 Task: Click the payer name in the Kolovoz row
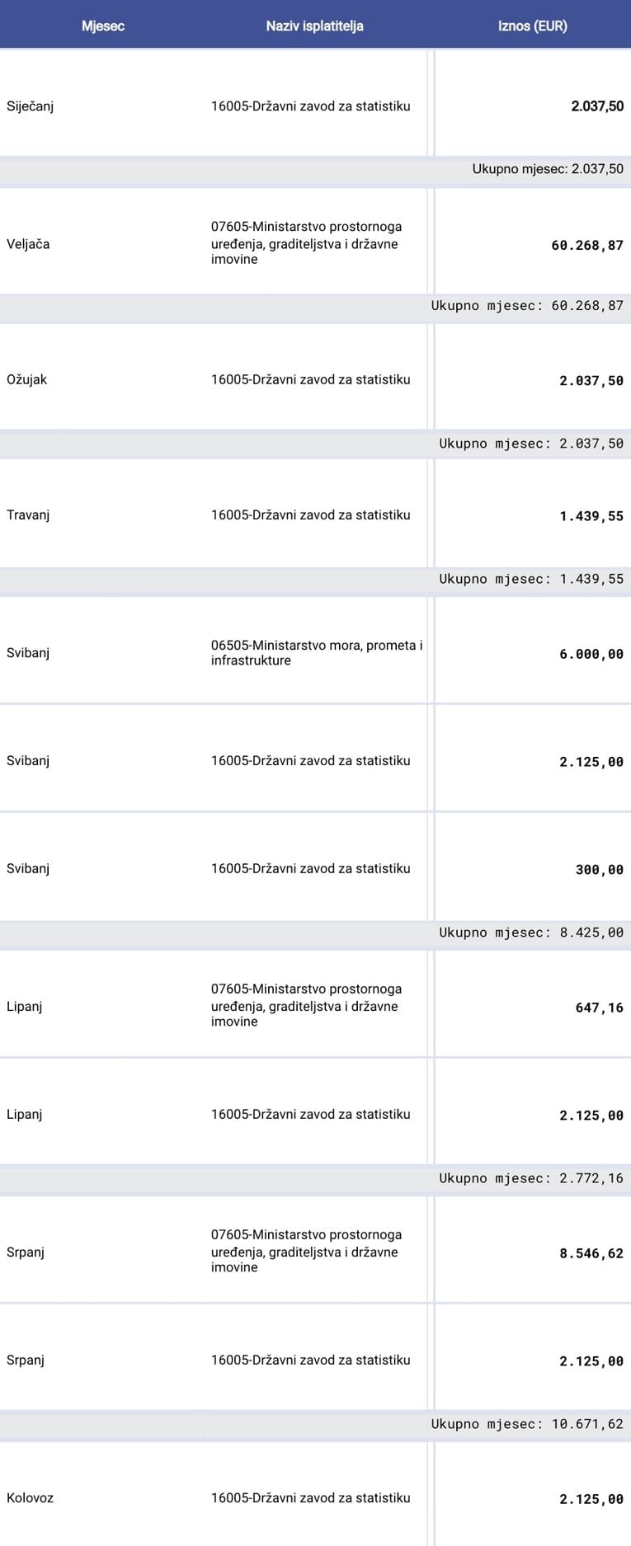(310, 1498)
